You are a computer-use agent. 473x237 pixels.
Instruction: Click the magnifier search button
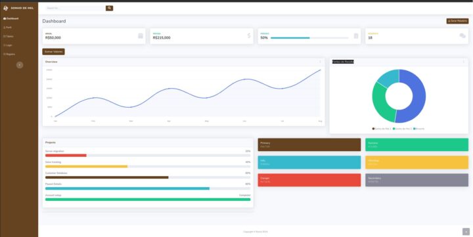(x=109, y=8)
